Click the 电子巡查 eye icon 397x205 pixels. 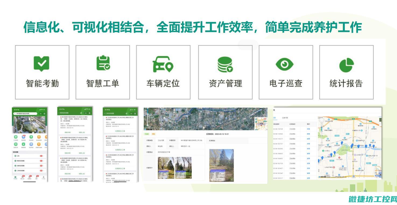coord(285,64)
